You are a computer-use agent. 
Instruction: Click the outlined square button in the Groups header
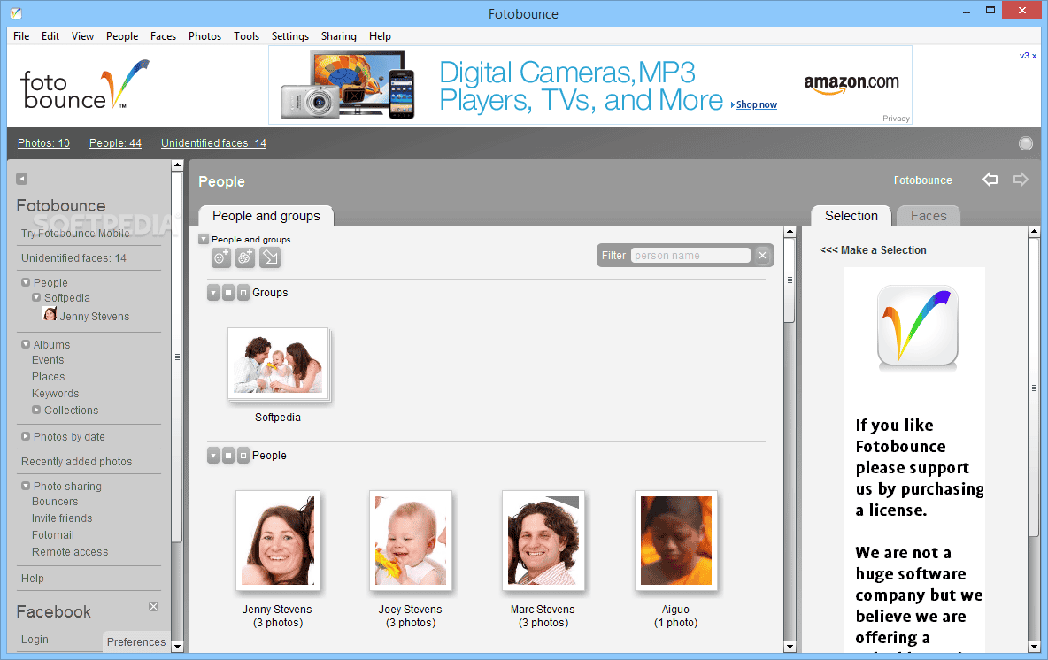coord(243,293)
